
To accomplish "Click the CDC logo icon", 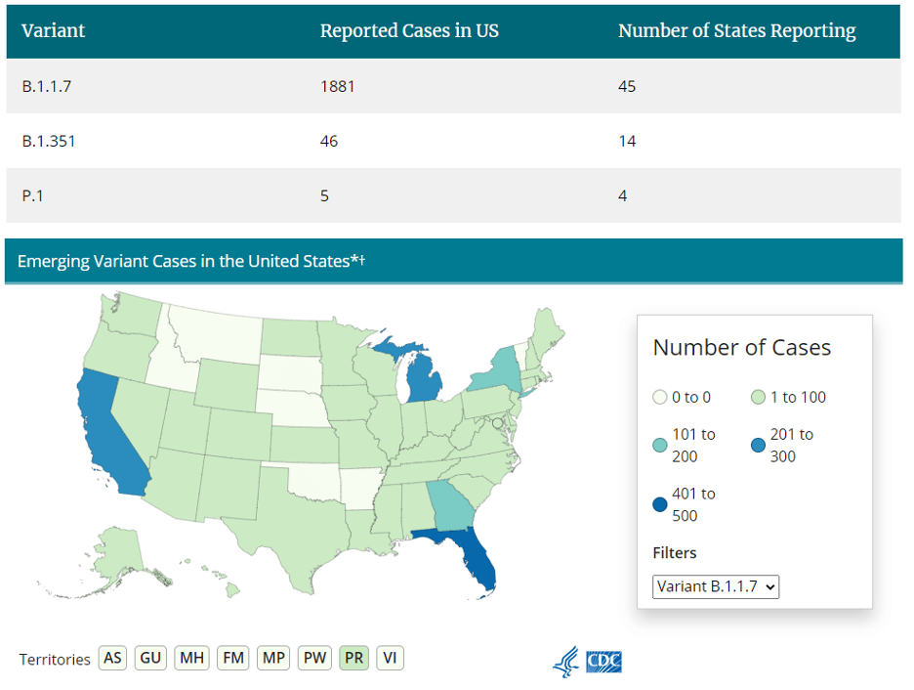I will pos(603,662).
